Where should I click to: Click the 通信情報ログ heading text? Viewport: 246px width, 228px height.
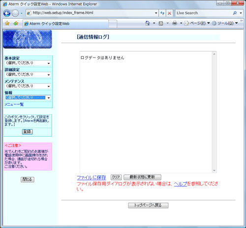(93, 37)
